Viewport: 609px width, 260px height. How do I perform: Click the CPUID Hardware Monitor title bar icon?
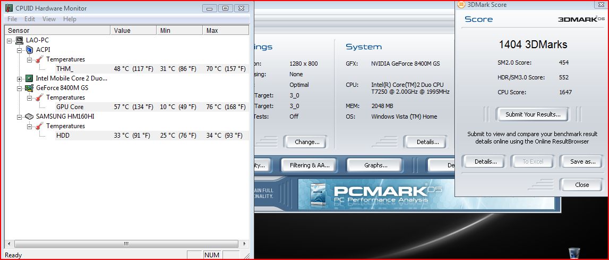click(x=8, y=8)
